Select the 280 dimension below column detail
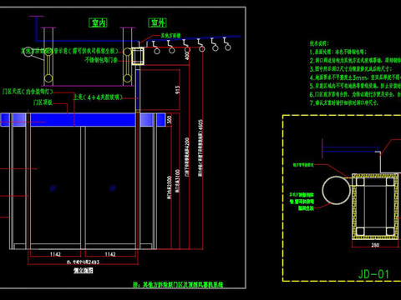Image resolution: width=401 pixels, height=300 pixels. pos(375,245)
